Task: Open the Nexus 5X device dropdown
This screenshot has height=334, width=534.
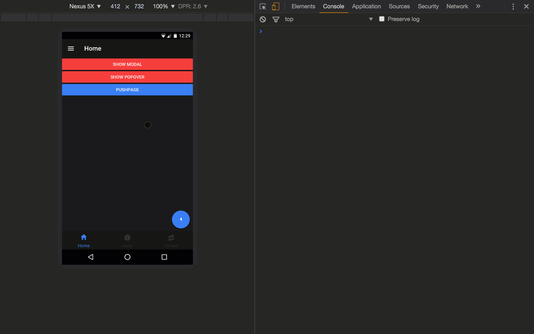Action: (86, 6)
